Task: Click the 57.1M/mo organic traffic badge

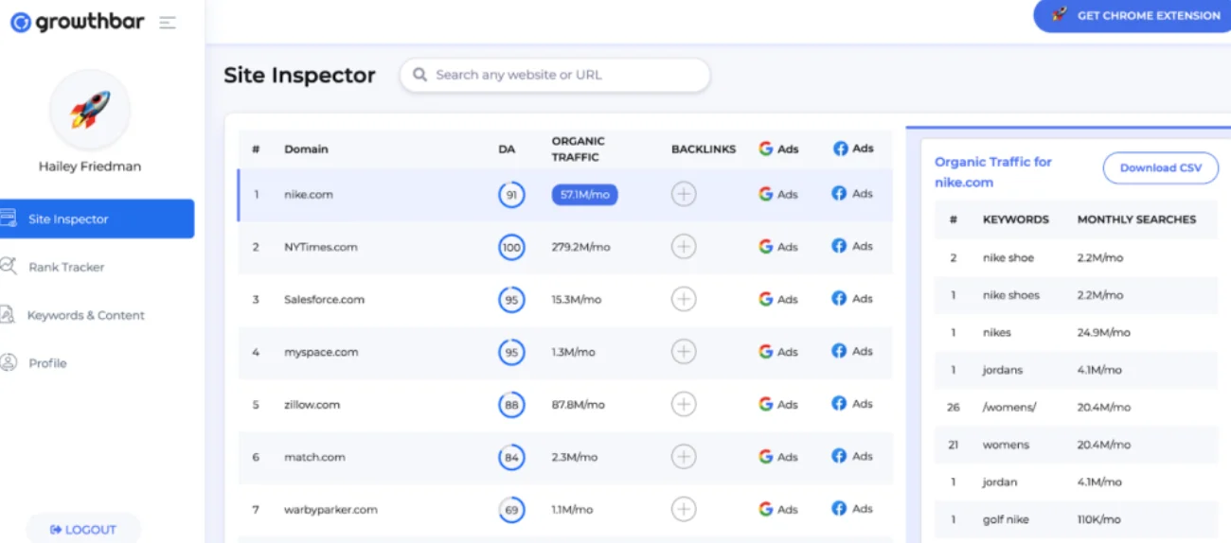Action: [584, 194]
